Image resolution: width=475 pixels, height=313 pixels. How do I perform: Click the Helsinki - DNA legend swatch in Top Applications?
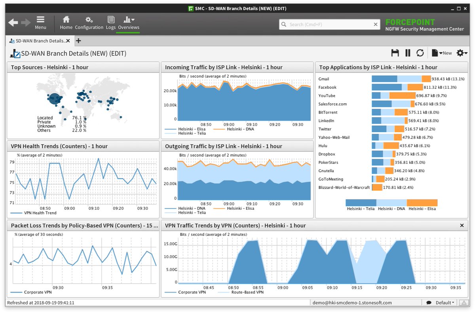391,203
